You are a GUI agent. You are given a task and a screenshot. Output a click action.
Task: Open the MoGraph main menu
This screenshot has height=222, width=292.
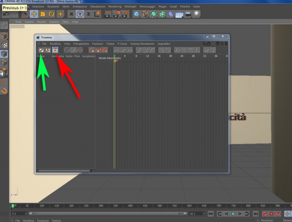point(130,6)
